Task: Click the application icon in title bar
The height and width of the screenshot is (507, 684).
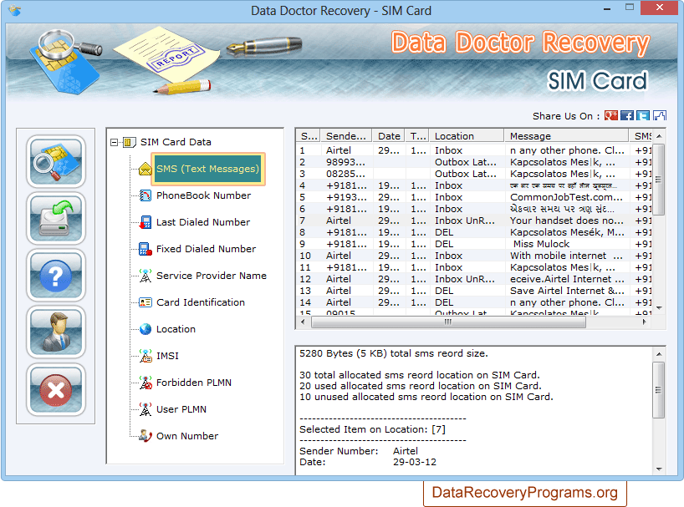Action: (15, 10)
